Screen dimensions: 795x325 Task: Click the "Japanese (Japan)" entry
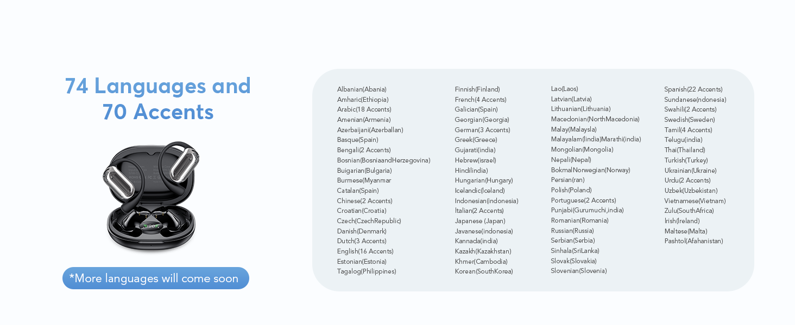pyautogui.click(x=479, y=221)
